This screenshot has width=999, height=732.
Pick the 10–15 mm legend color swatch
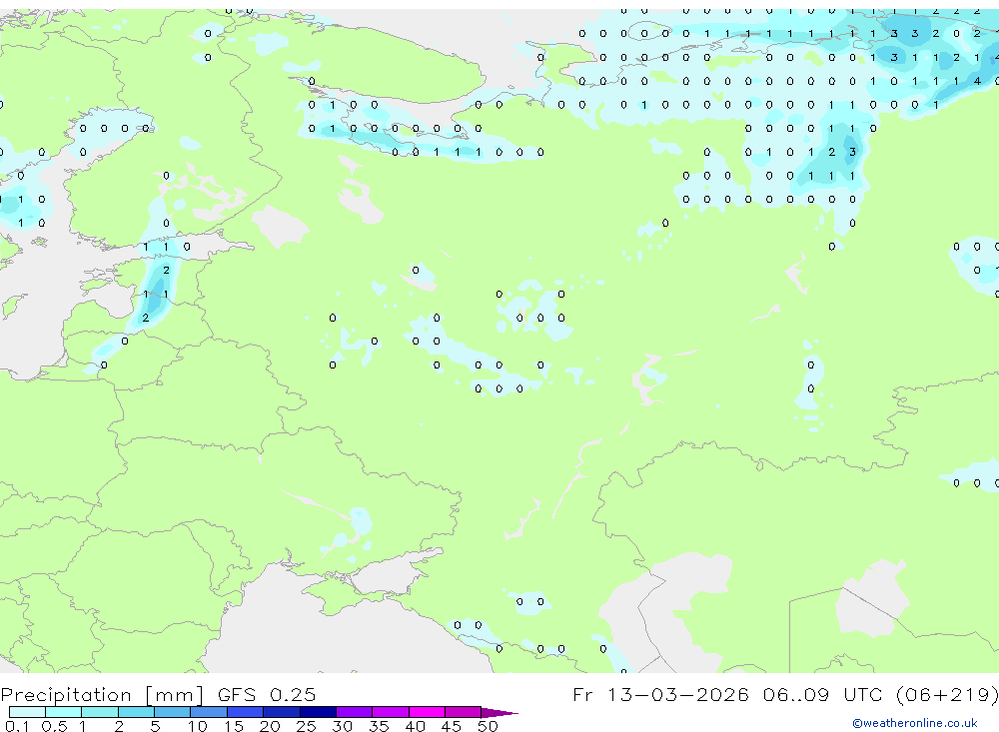[209, 712]
